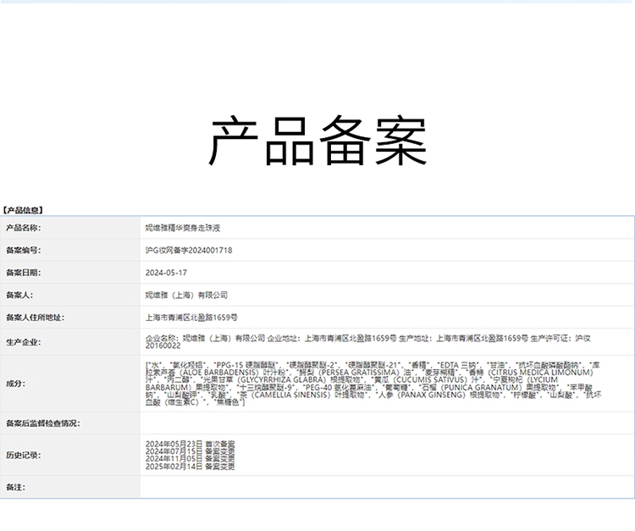Select the address 上海市青浦区北盈路1659号

click(191, 318)
